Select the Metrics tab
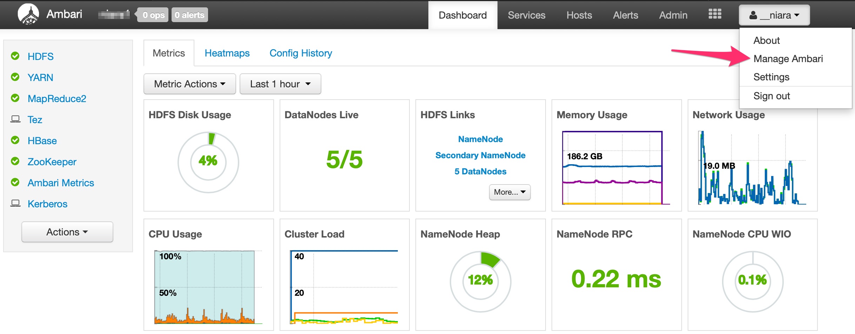 [169, 53]
